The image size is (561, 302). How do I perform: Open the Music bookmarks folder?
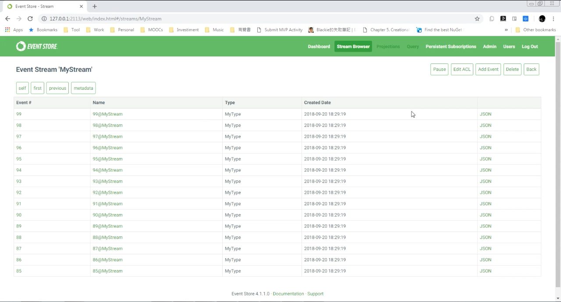(x=214, y=30)
